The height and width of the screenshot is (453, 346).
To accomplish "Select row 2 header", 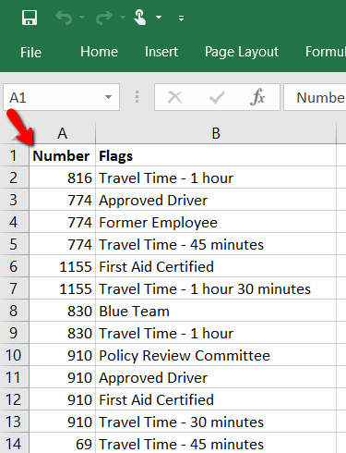I will pyautogui.click(x=15, y=178).
